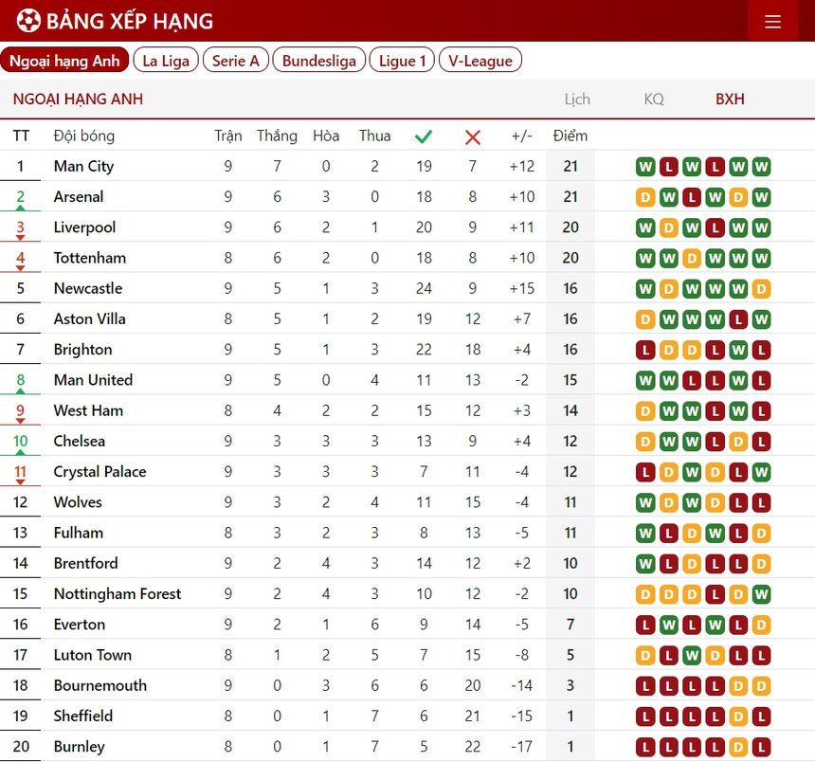Show the KQ results view
Screen dimensions: 815x762
click(x=654, y=99)
